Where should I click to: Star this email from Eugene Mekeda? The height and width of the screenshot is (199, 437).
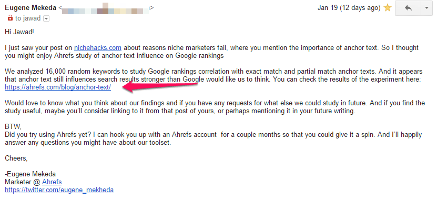tap(388, 8)
